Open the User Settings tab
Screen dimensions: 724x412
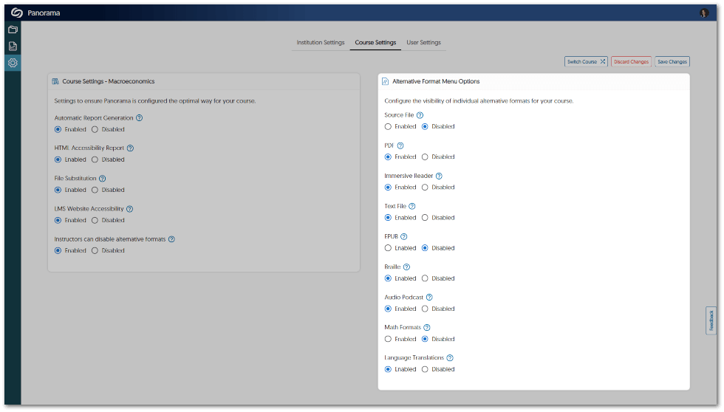tap(423, 43)
